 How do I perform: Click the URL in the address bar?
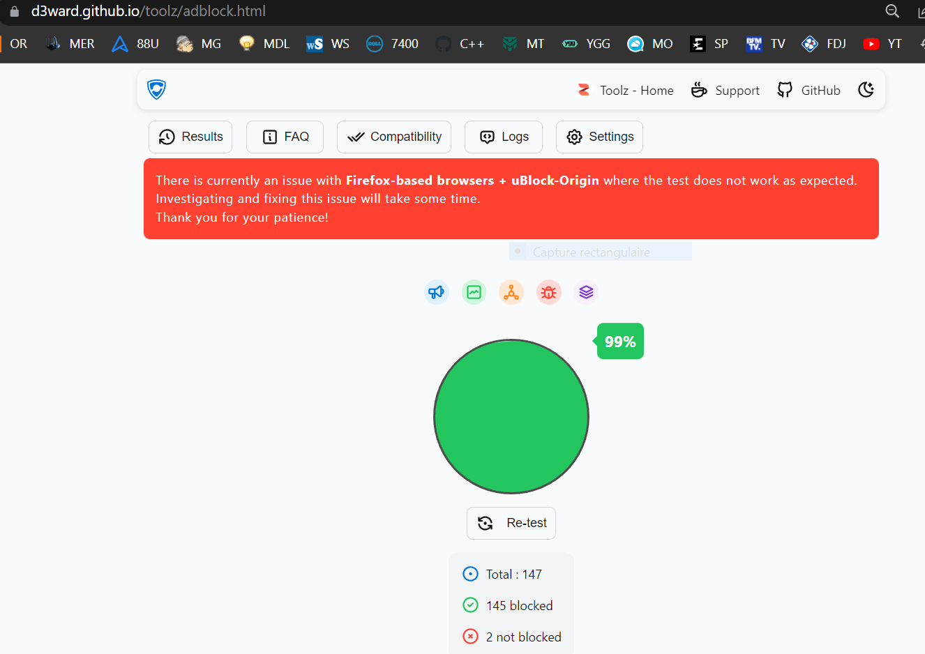(x=149, y=11)
